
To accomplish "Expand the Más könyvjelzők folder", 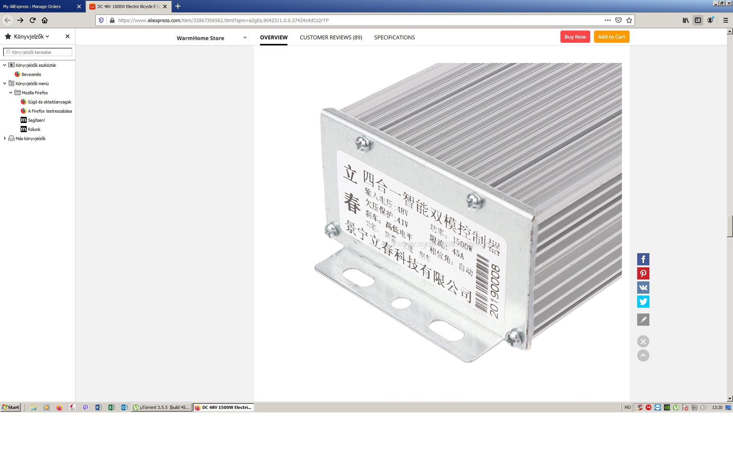I will tap(5, 139).
